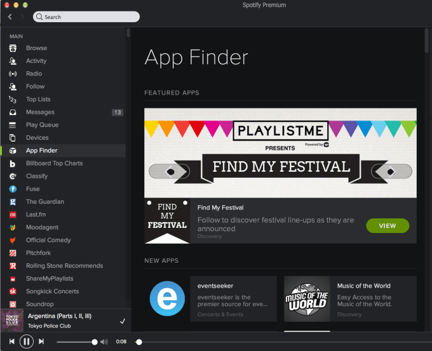Screen dimensions: 432x351
Task: Click the eventseeker app name
Action: (x=215, y=286)
